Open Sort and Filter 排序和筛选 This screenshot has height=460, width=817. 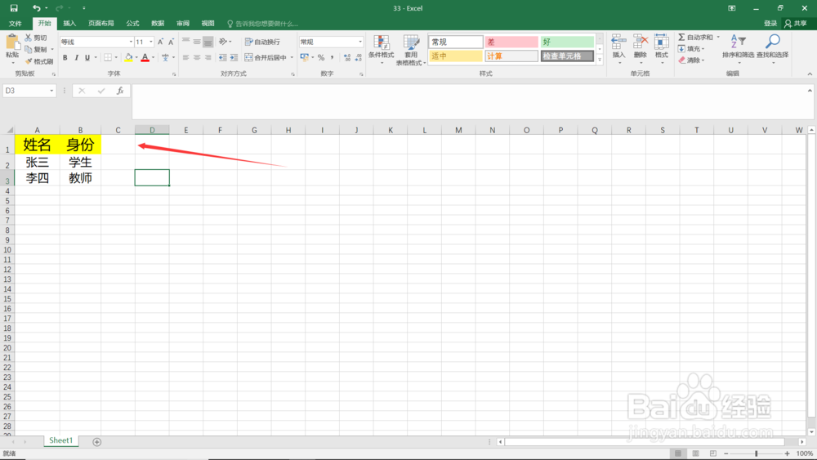pos(738,48)
